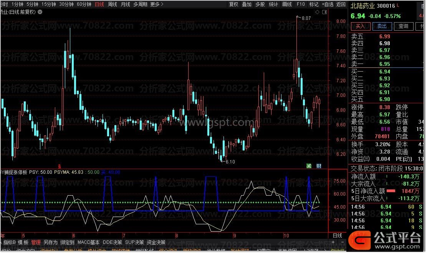The width and height of the screenshot is (427, 253).
Task: Click the current price 6.94 in header
Action: click(358, 16)
